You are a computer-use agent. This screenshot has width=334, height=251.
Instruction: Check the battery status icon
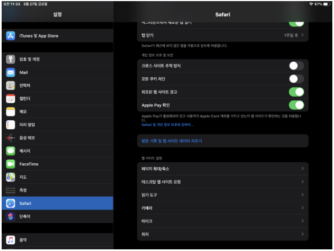point(327,4)
